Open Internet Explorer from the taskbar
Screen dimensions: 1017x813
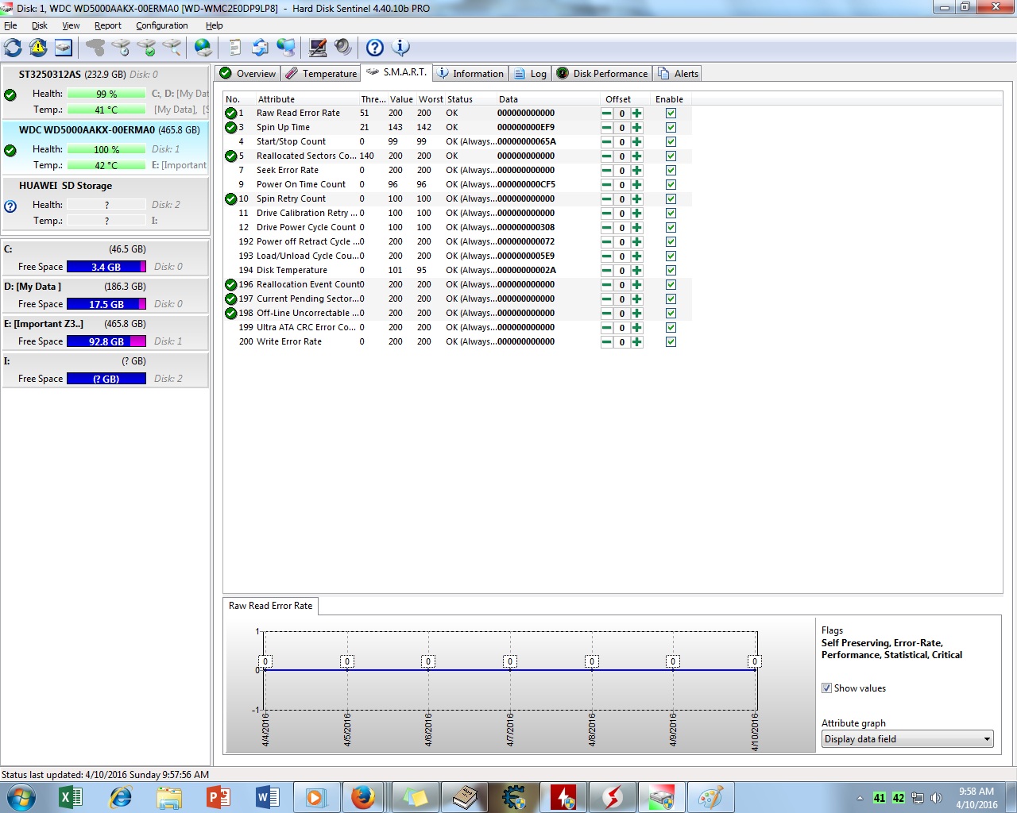point(121,797)
